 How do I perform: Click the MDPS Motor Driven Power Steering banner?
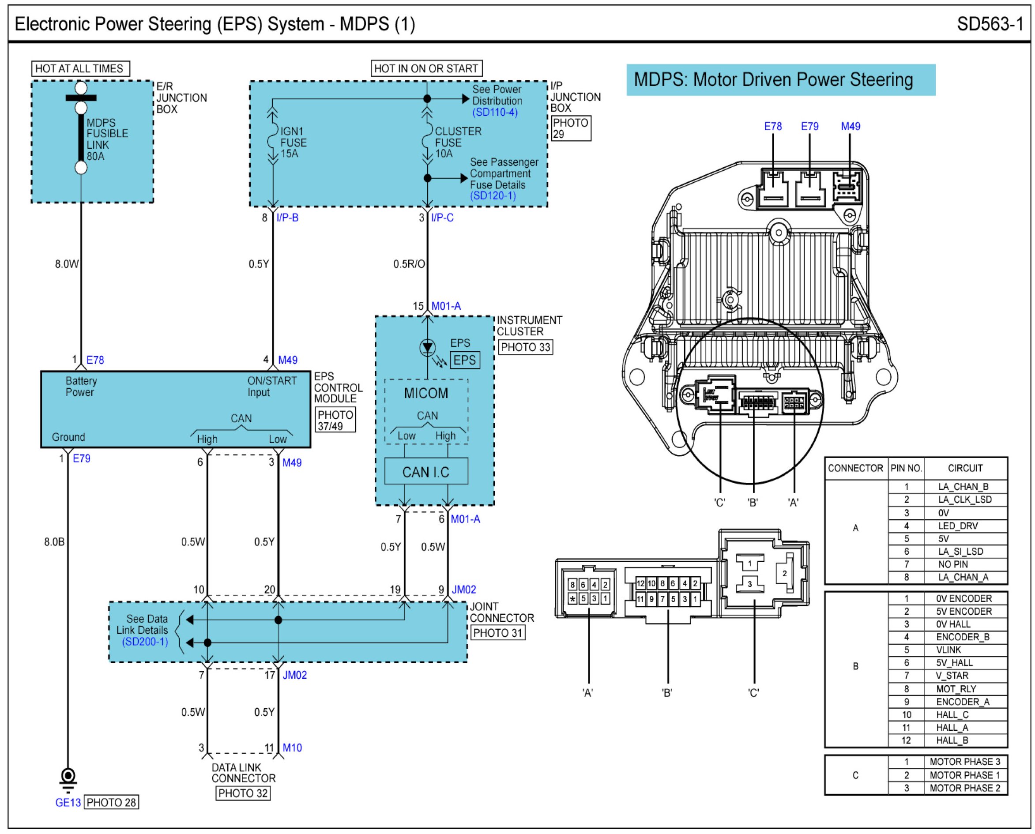pos(780,80)
